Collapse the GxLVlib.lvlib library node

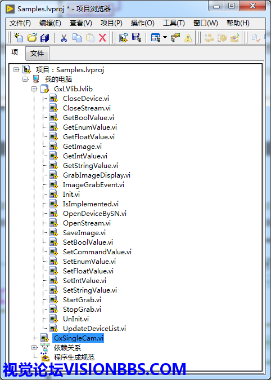[34, 89]
